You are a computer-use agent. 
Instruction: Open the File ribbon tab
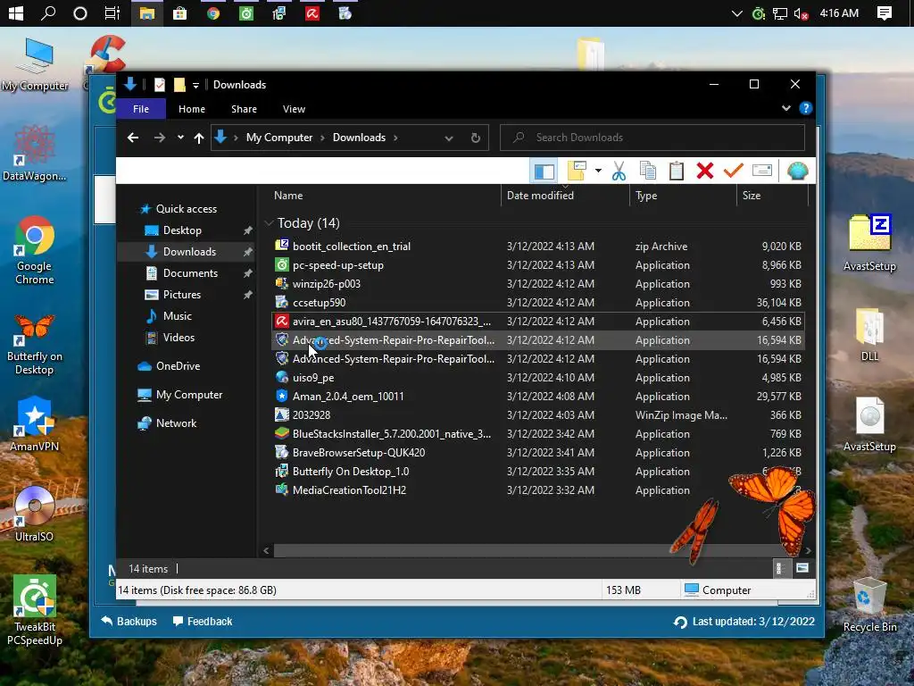(141, 109)
